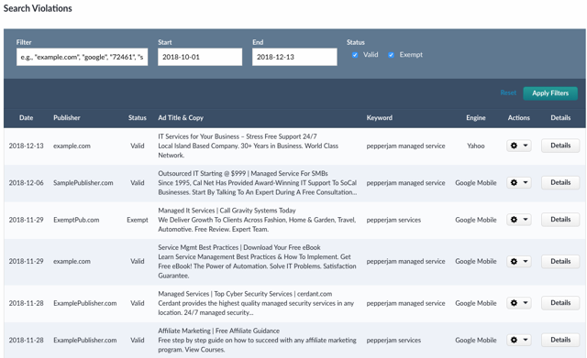The height and width of the screenshot is (358, 587).
Task: Sort by the Date column header
Action: pyautogui.click(x=27, y=118)
